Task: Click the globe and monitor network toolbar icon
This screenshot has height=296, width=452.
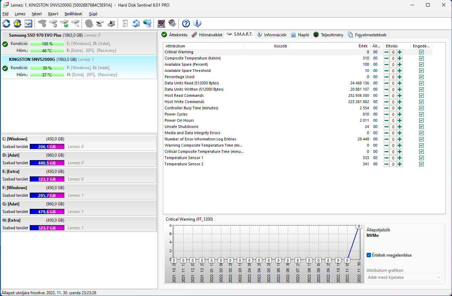Action: [147, 24]
